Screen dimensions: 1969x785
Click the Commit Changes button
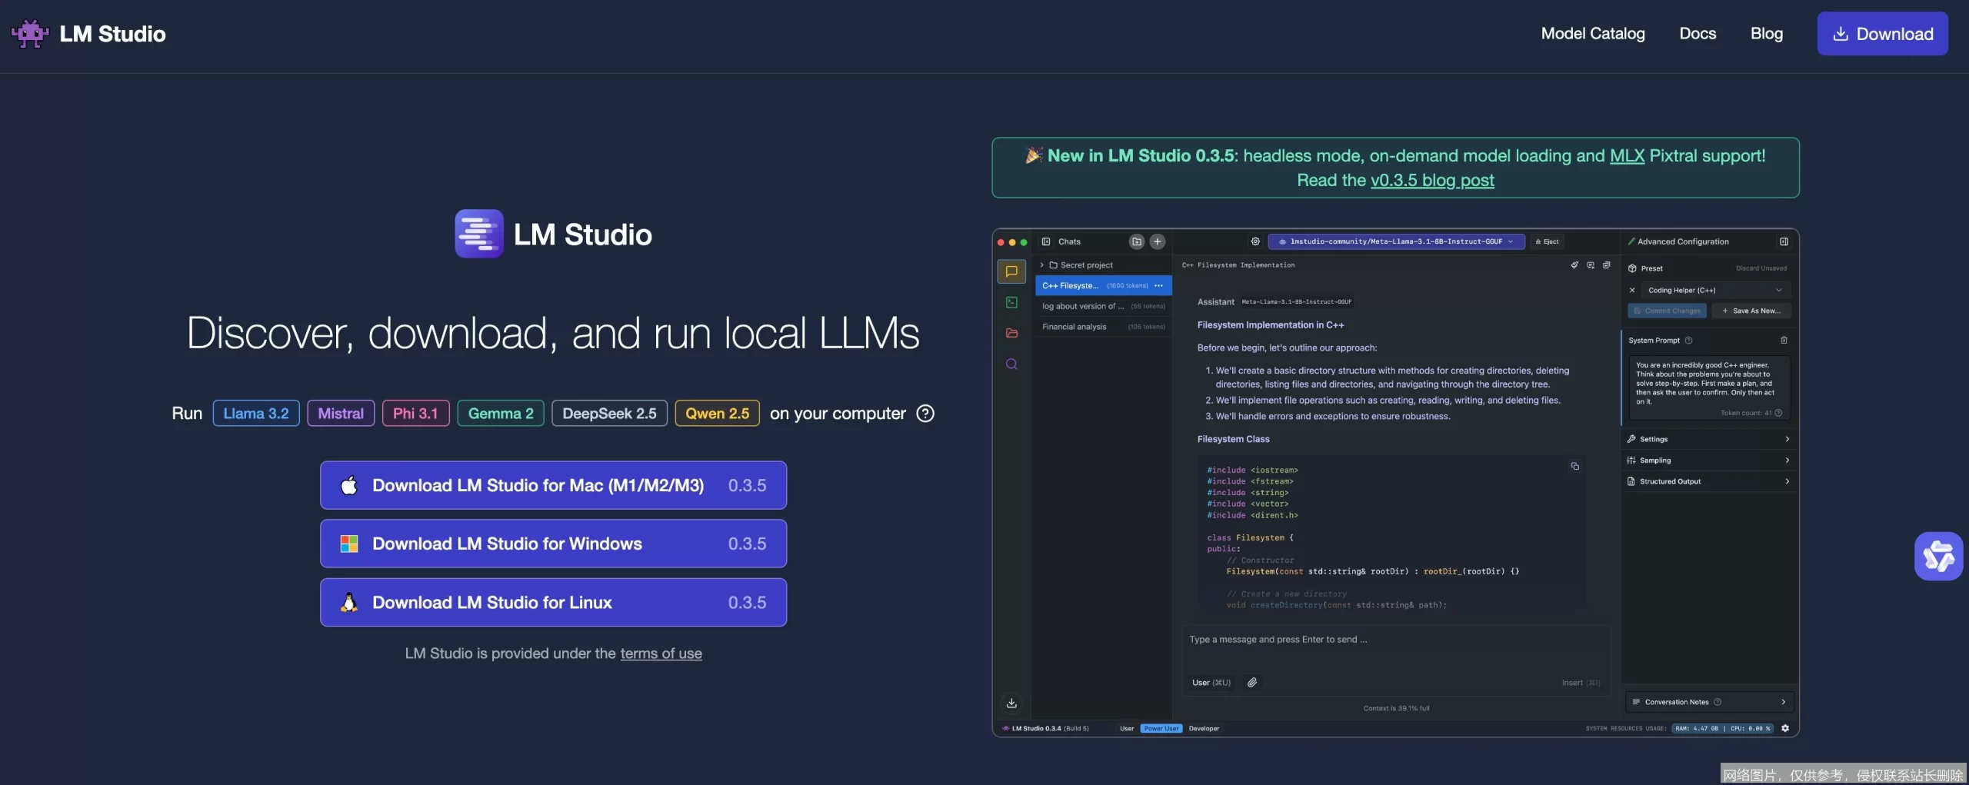[x=1667, y=311]
